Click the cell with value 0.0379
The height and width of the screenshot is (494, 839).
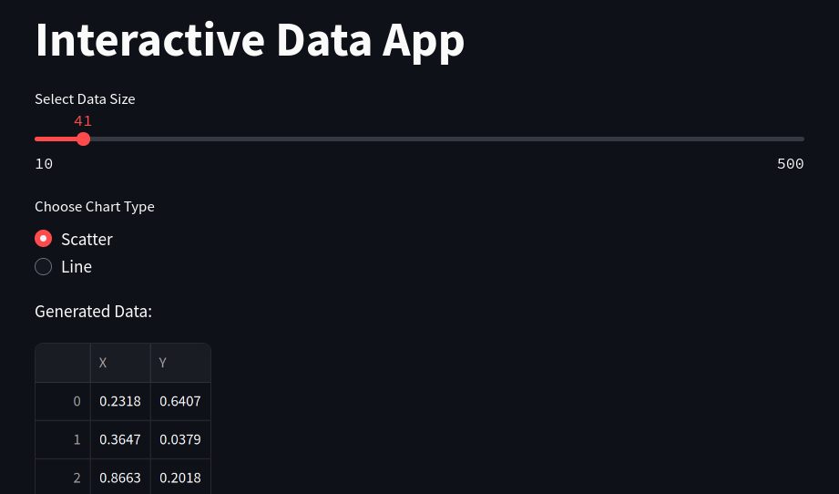click(180, 439)
